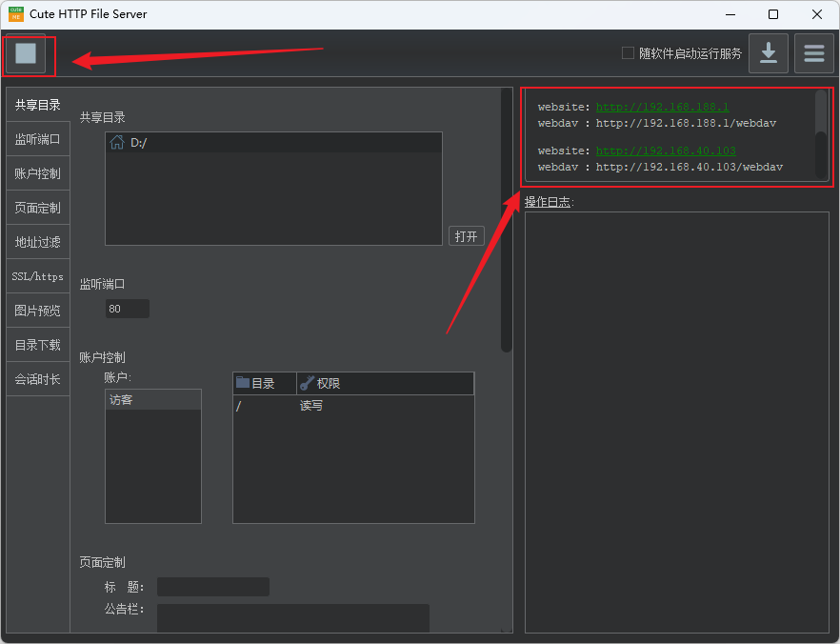Open website link http://192.168.188.1
840x644 pixels.
(662, 107)
